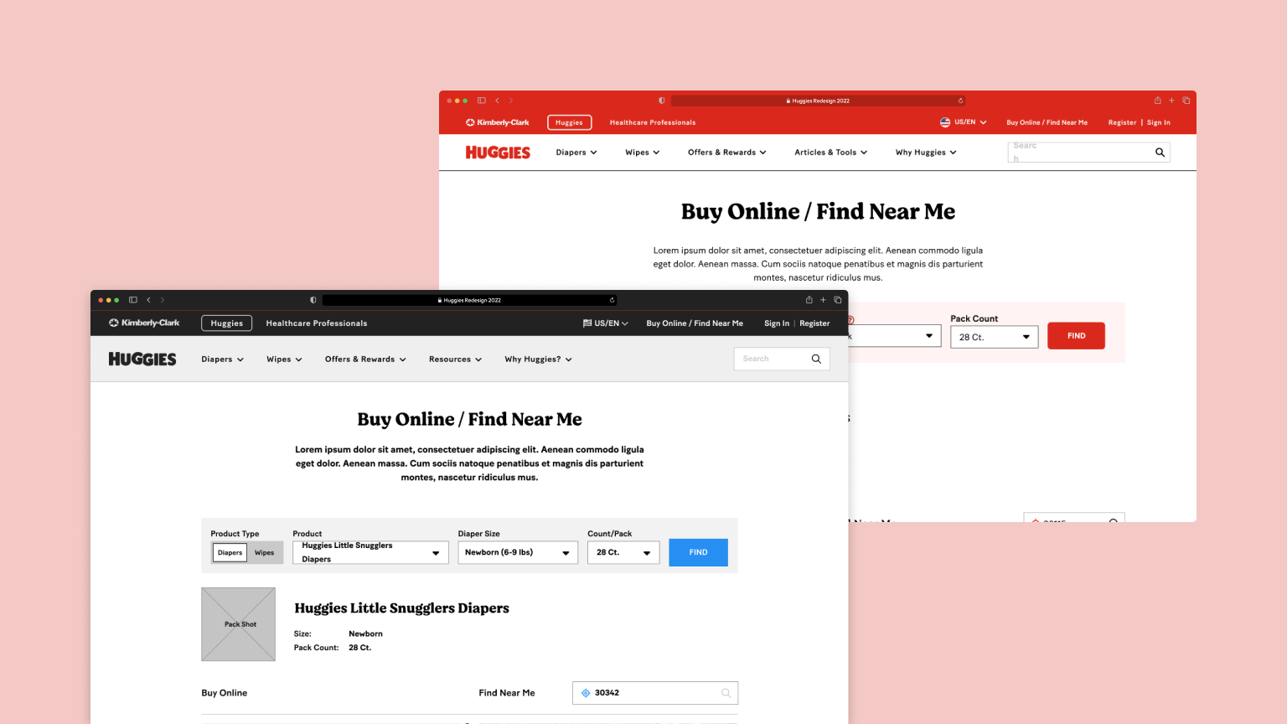This screenshot has height=724, width=1287.
Task: Click the search magnifier icon in gray navbar
Action: (x=816, y=359)
